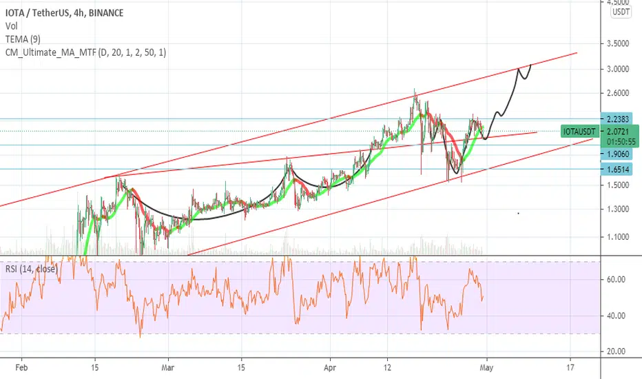Click the RSI 60.00 axis value
The height and width of the screenshot is (379, 642).
(615, 280)
